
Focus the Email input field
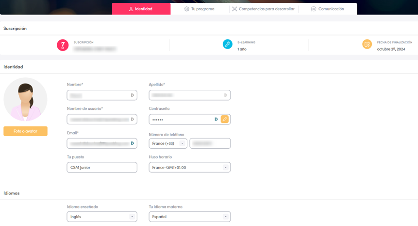coord(102,143)
